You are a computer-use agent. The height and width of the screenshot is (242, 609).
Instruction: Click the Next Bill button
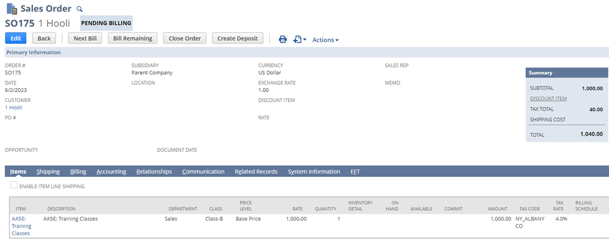[x=85, y=38]
